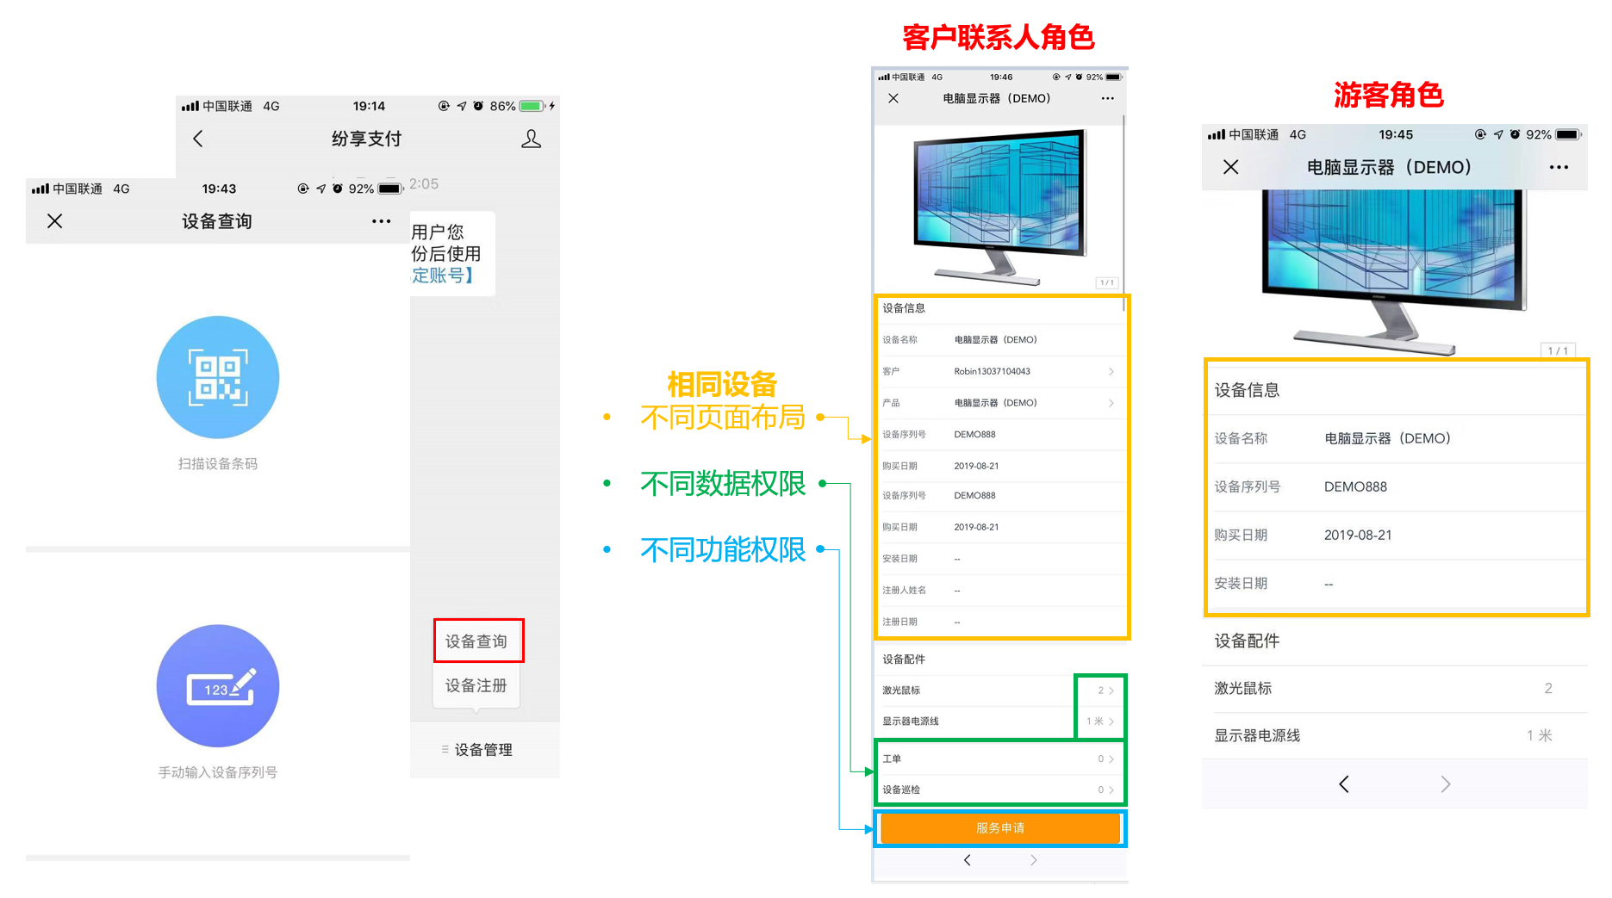Tap the battery indicator in 纷享支付 status bar
This screenshot has height=898, width=1612.
(x=533, y=106)
